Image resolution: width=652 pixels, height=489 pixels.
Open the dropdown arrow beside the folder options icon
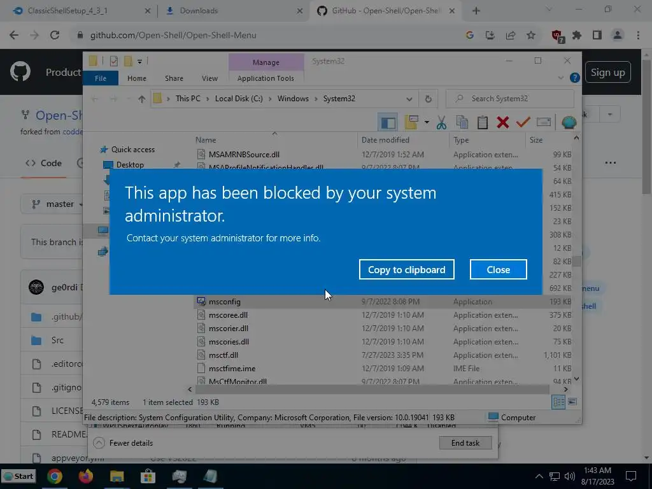pyautogui.click(x=427, y=122)
